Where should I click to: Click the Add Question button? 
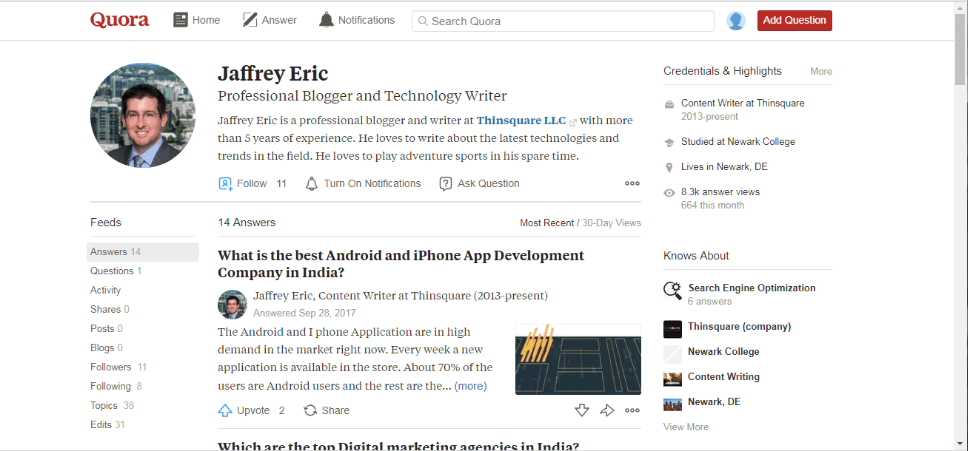pos(795,21)
